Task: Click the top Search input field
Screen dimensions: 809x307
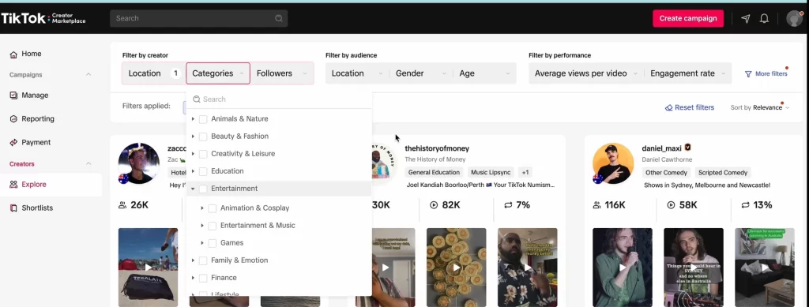Action: tap(198, 18)
